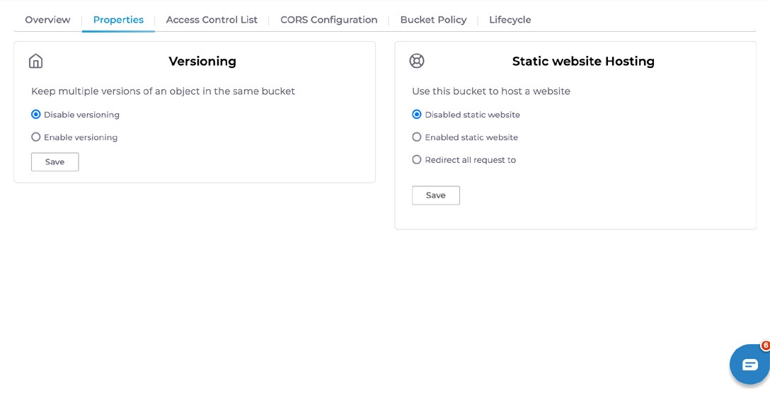Click the Properties tab
770x410 pixels.
(118, 20)
